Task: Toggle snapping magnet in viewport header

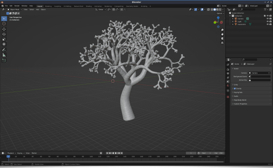Action: click(x=113, y=9)
